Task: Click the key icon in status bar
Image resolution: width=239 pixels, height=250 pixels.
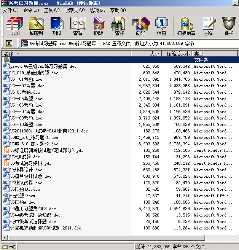Action: (x=13, y=247)
